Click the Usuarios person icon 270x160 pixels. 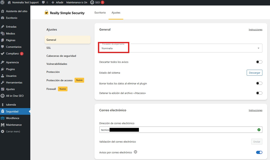click(x=3, y=76)
